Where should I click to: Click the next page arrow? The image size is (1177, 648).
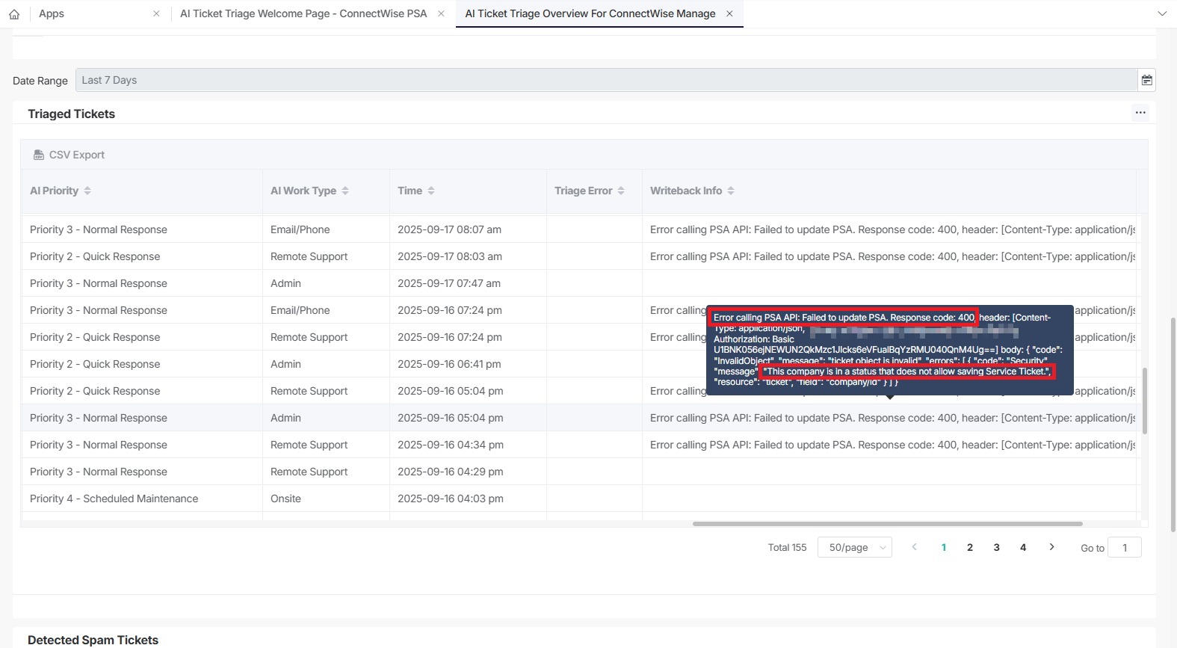[1051, 547]
